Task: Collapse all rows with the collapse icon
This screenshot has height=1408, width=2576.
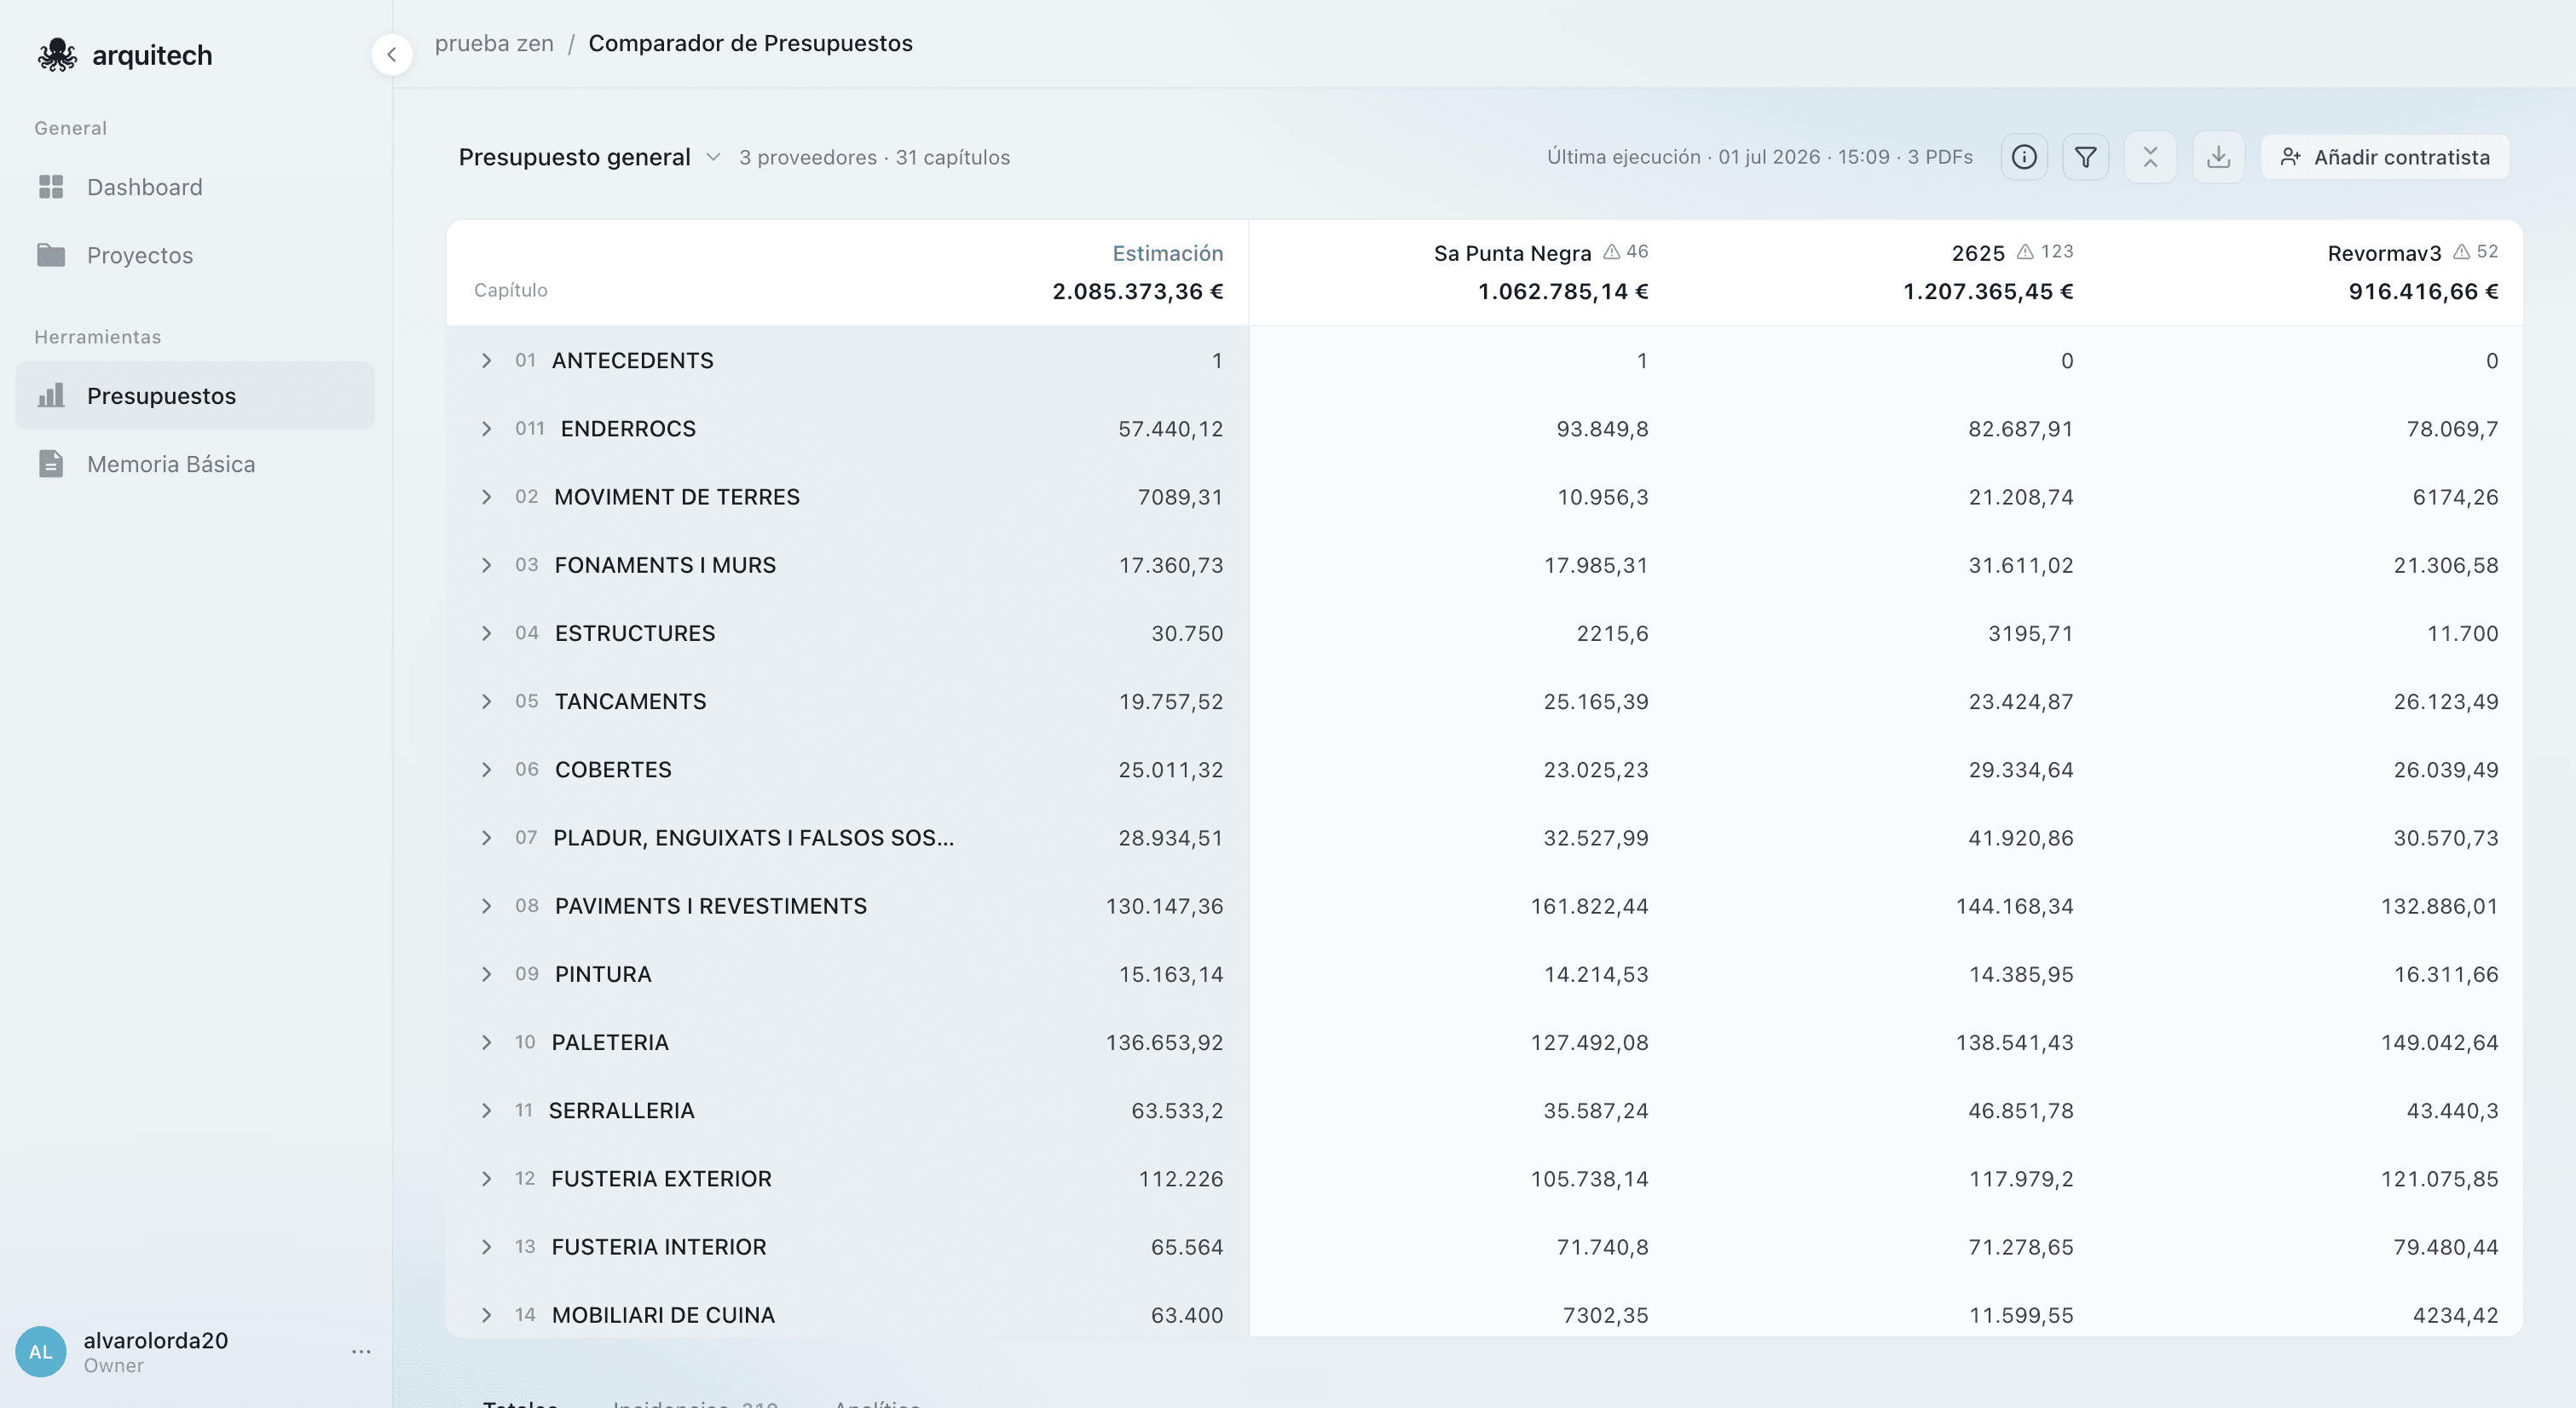Action: (2151, 157)
